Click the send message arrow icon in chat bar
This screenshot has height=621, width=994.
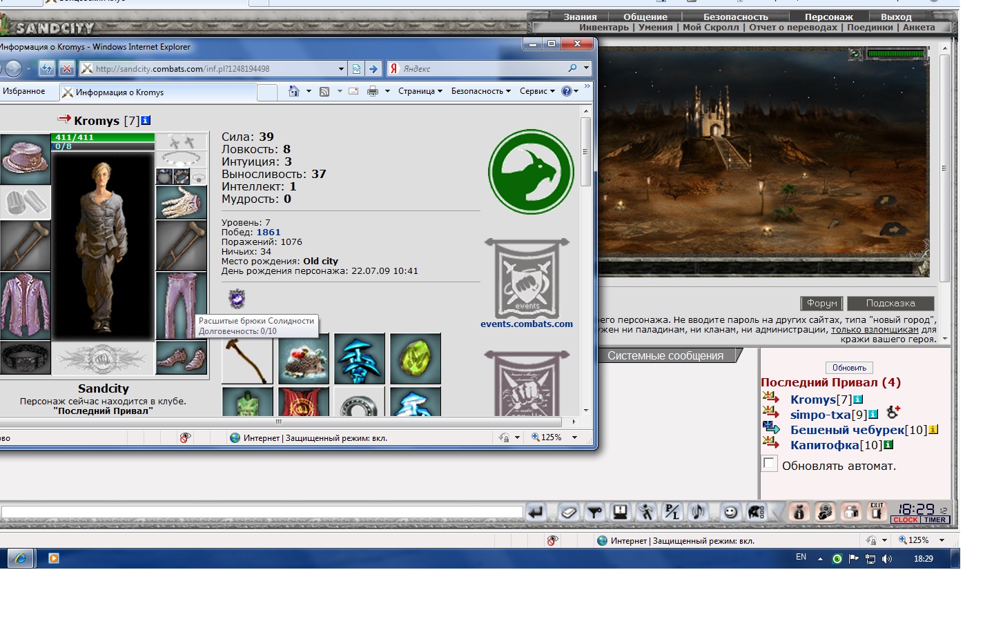(x=536, y=512)
